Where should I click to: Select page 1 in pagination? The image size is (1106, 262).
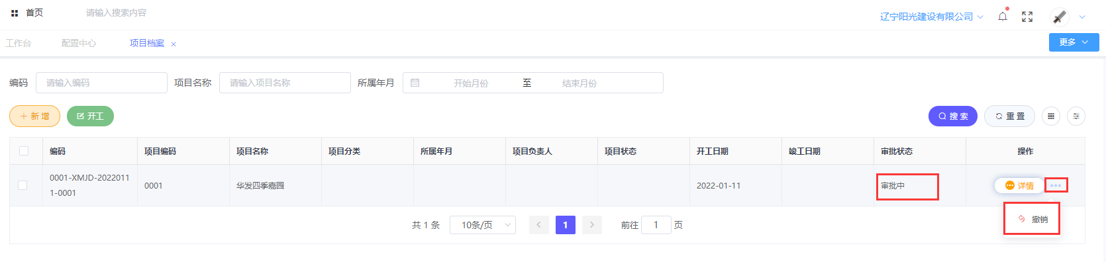click(x=565, y=225)
